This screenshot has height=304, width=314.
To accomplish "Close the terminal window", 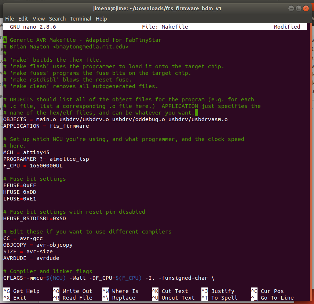I will click(x=306, y=8).
